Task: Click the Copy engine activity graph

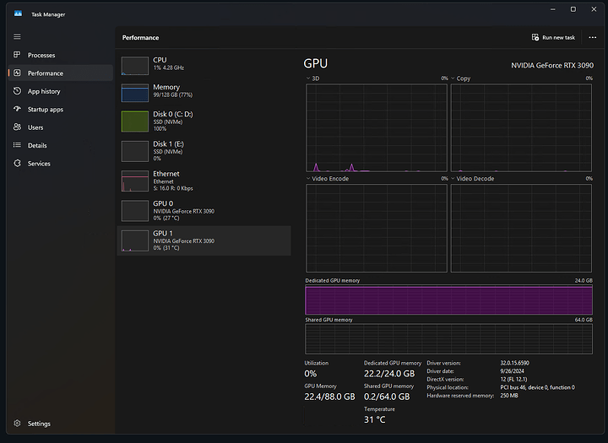Action: click(521, 127)
